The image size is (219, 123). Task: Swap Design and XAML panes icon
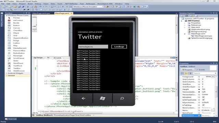(48, 58)
